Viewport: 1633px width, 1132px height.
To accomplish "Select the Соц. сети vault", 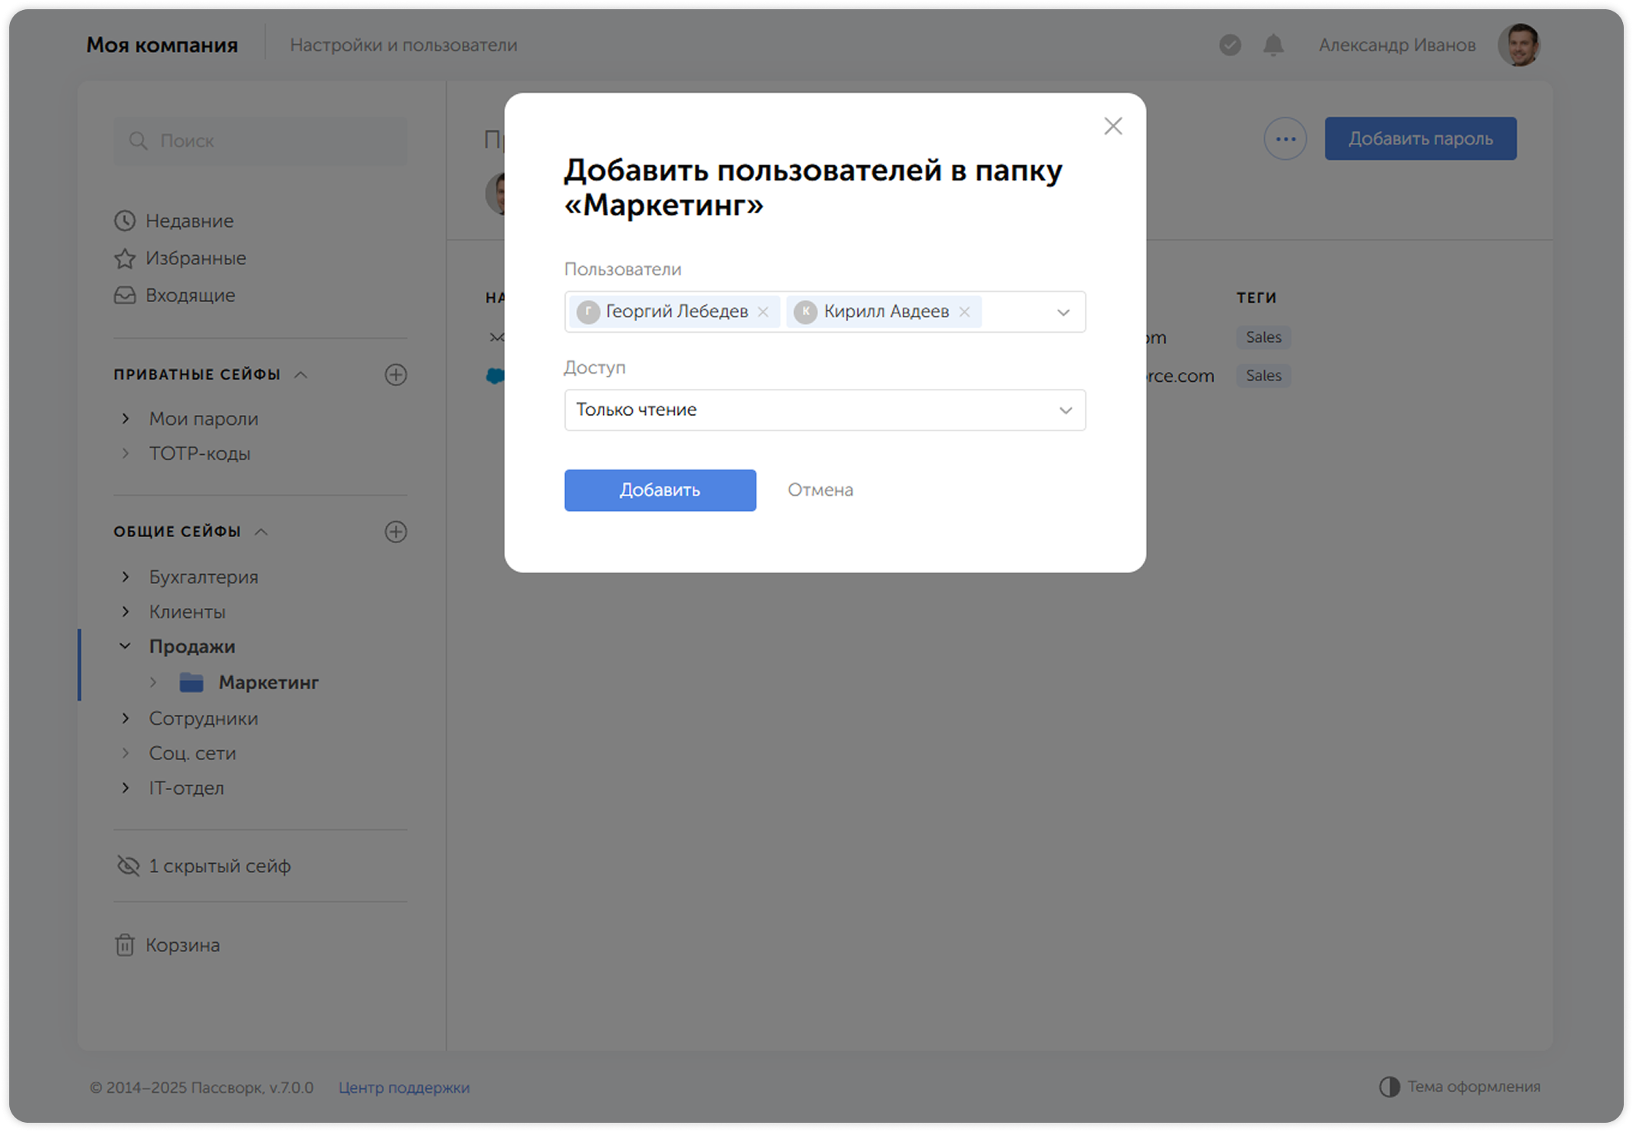I will coord(192,754).
